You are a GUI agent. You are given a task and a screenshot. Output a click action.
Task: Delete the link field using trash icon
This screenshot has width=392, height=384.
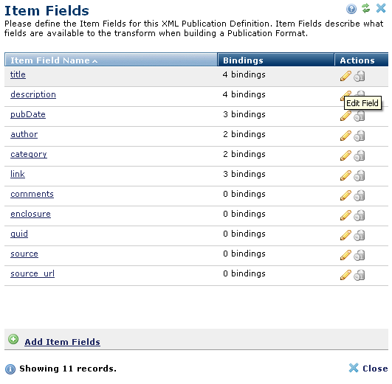click(360, 175)
